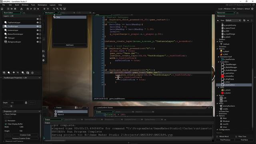Toggle Clear Display Buffer checkbox
The width and height of the screenshot is (256, 144).
6,124
